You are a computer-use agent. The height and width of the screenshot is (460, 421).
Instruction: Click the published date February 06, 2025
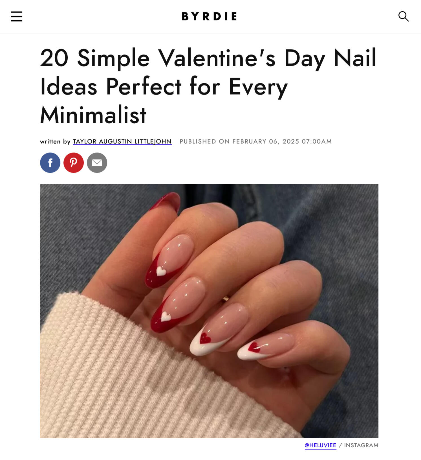coord(256,141)
